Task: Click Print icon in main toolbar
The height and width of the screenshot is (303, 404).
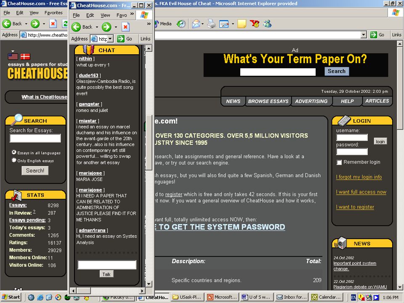Action: [x=211, y=24]
